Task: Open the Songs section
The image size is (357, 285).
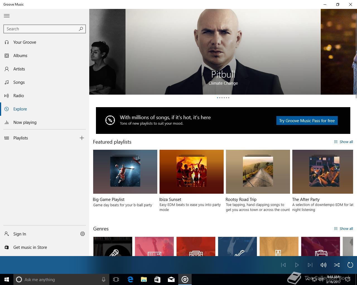Action: point(45,82)
